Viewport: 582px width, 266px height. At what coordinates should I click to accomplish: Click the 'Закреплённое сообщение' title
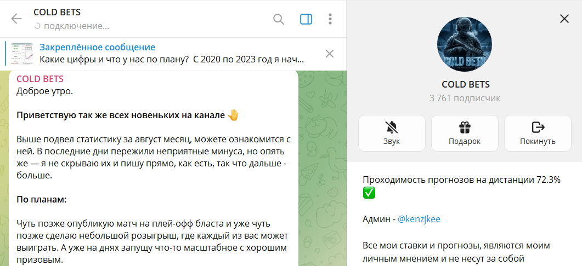tap(97, 48)
